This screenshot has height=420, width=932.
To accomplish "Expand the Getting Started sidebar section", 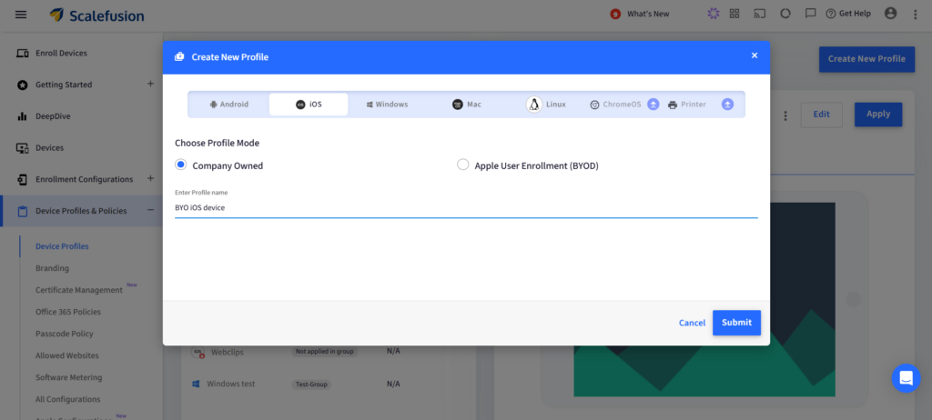I will (x=150, y=85).
